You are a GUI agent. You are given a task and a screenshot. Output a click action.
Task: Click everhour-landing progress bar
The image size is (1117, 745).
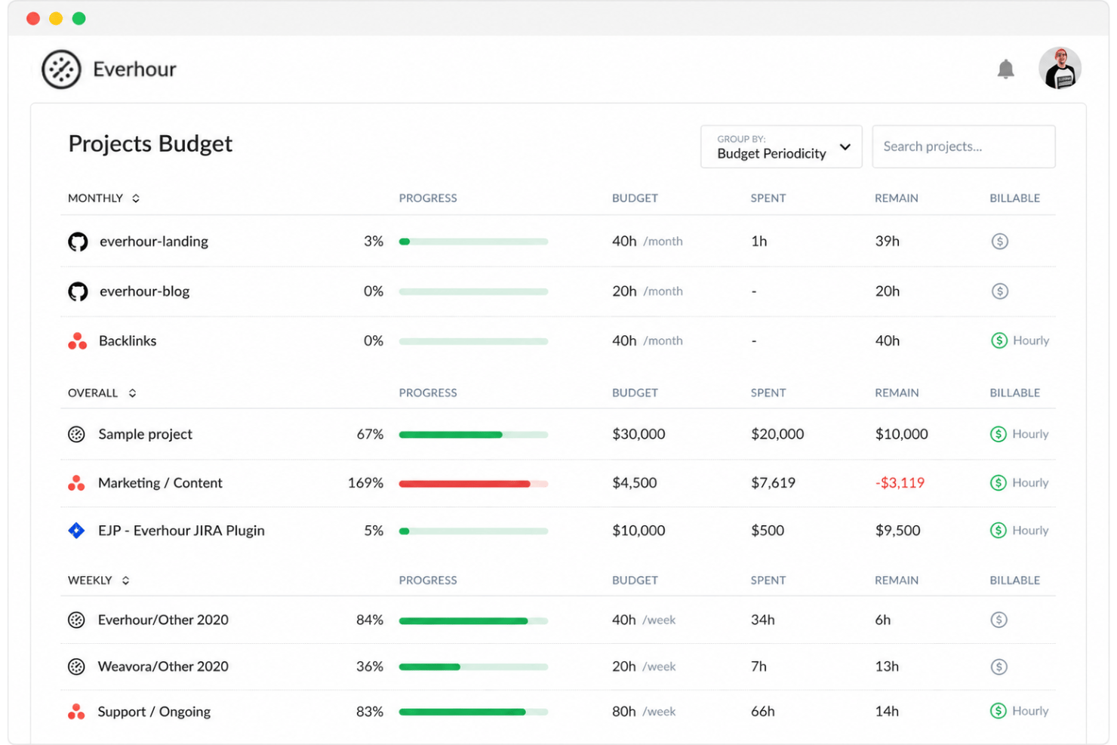473,242
